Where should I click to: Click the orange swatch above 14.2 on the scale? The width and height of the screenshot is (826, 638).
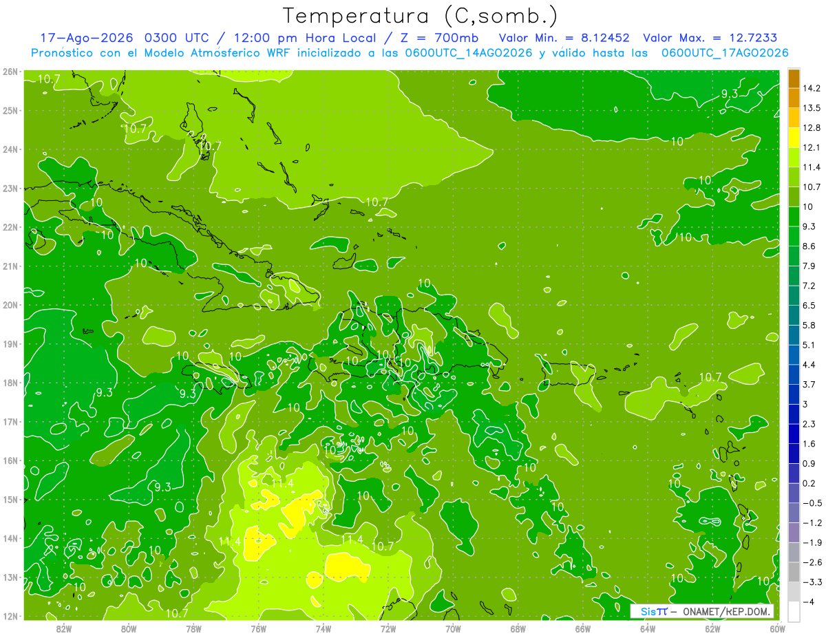(794, 78)
